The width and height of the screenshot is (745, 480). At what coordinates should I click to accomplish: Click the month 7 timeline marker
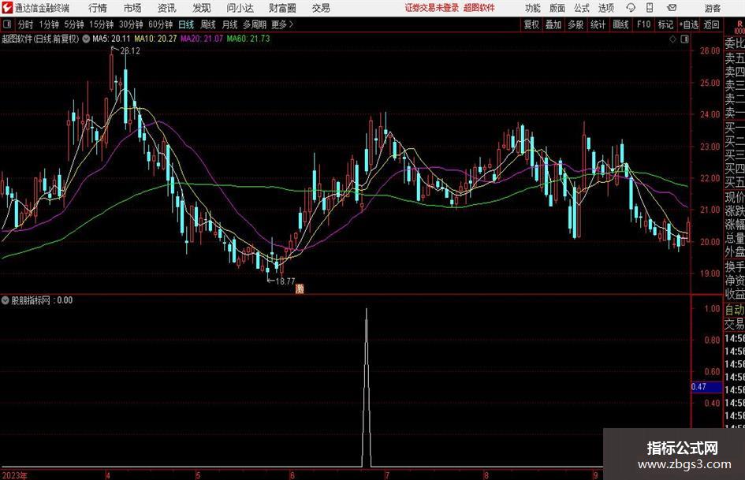[x=387, y=475]
